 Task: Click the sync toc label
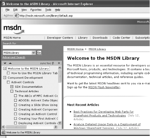[x=46, y=63]
